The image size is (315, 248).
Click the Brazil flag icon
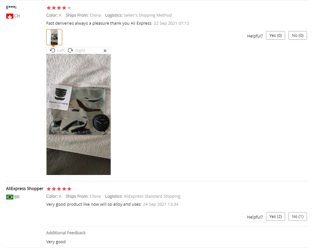point(10,197)
